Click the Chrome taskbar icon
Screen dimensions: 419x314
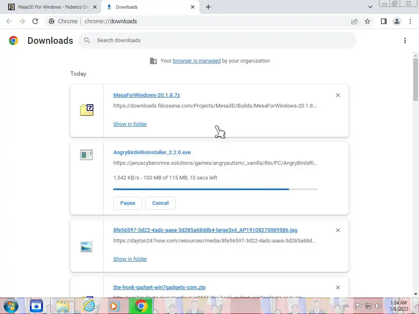(141, 306)
